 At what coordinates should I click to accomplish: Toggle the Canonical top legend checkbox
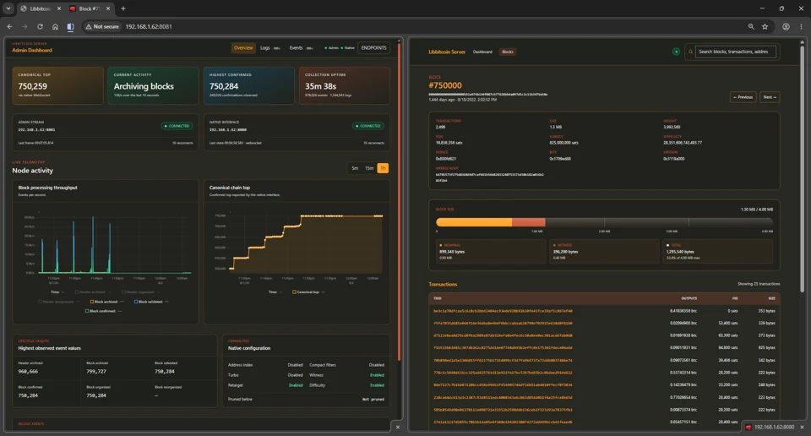coord(294,292)
